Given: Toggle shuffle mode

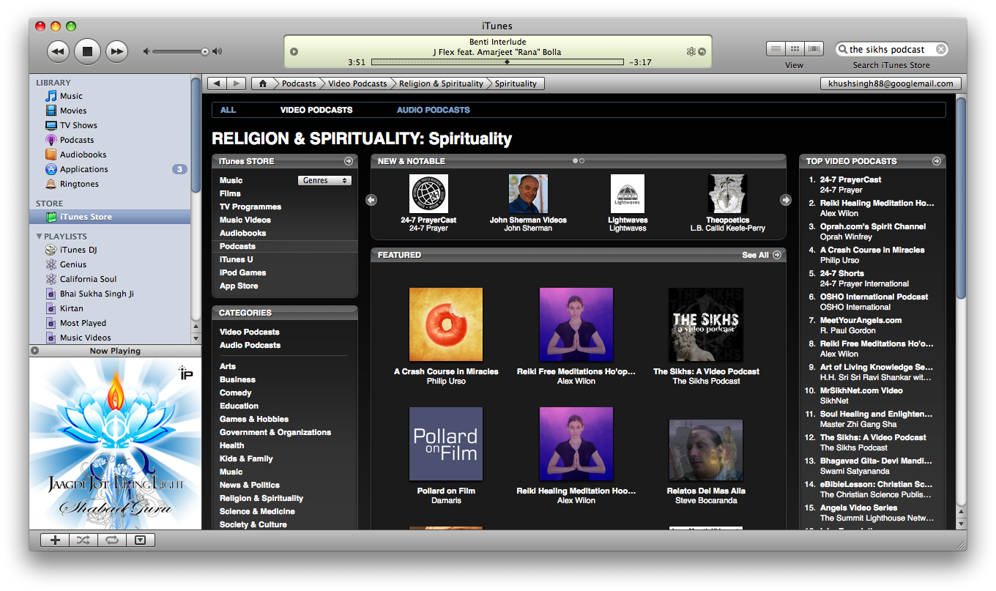Looking at the screenshot, I should point(83,540).
